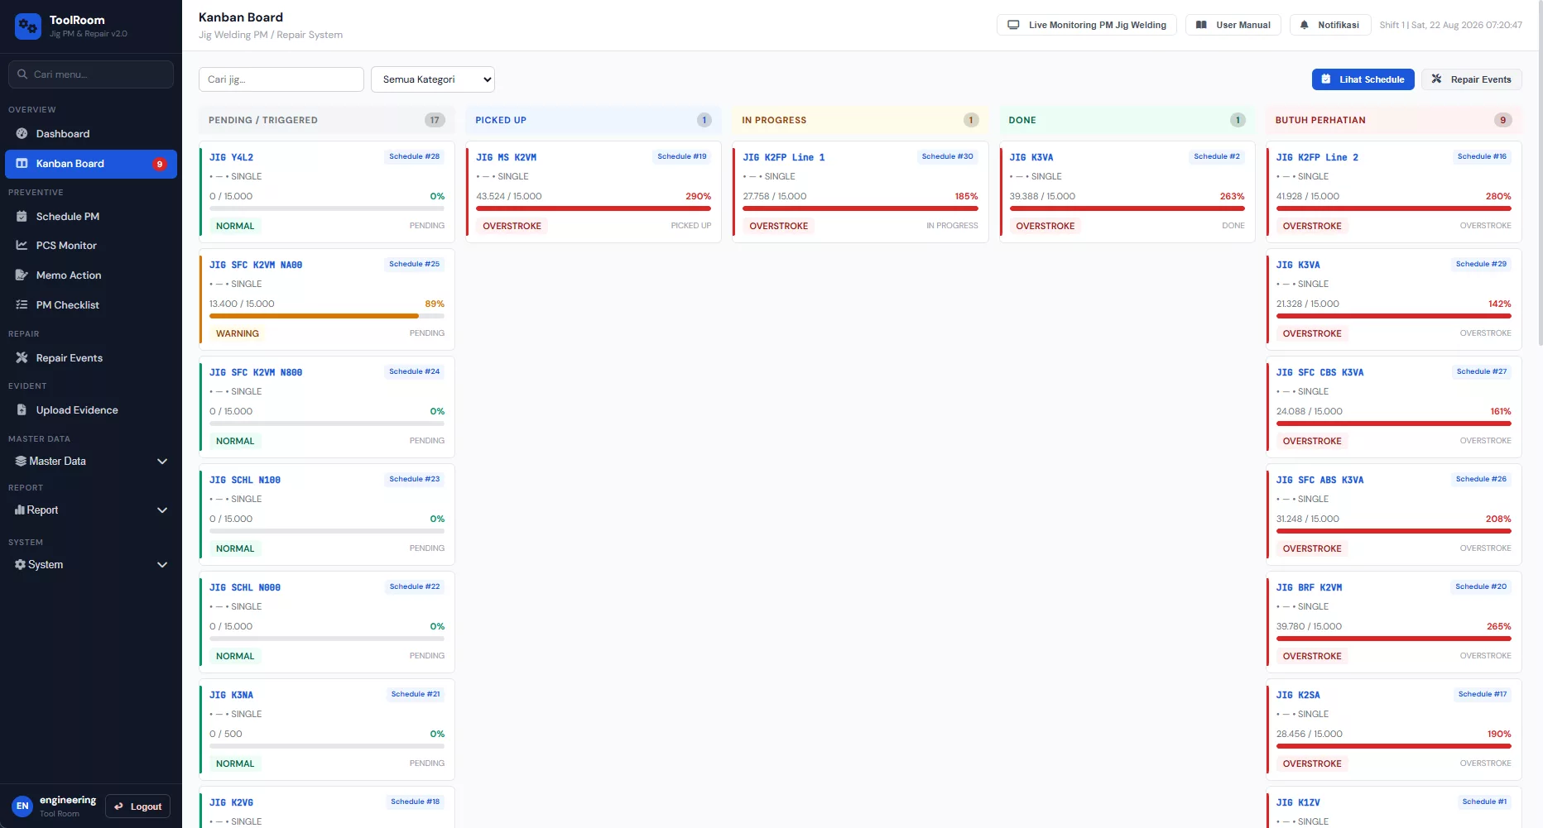Expand the System menu chevron

[x=162, y=565]
